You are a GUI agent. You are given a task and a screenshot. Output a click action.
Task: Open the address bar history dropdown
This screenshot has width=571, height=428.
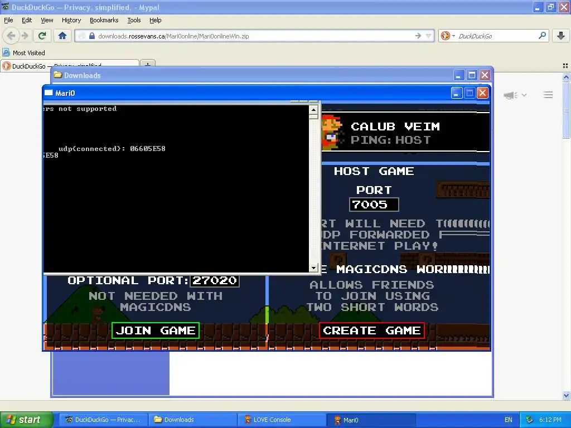click(429, 36)
